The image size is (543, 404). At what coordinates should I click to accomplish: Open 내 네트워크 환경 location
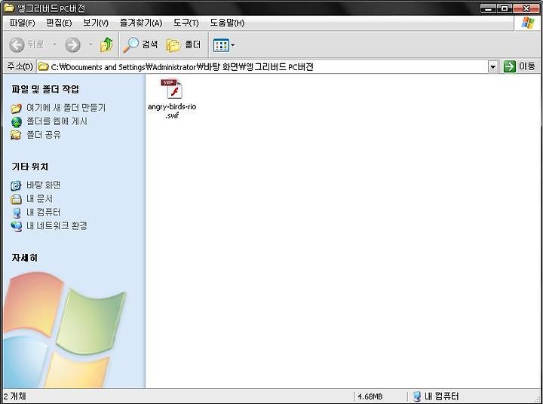tap(57, 225)
